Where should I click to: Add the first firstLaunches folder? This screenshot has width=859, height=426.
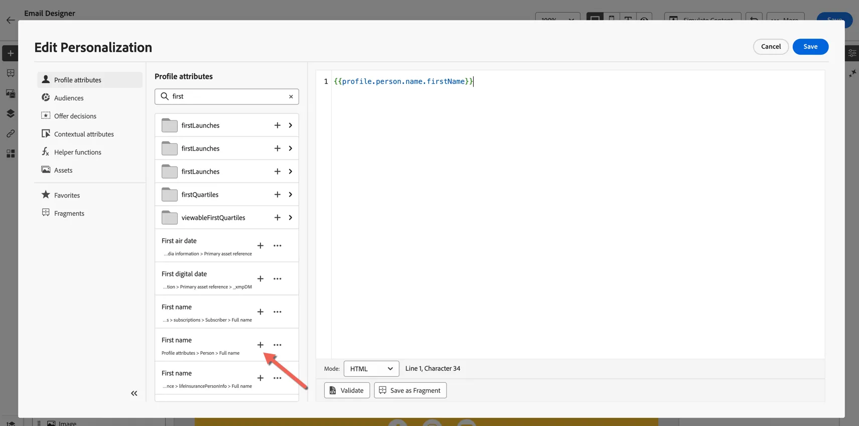tap(277, 125)
